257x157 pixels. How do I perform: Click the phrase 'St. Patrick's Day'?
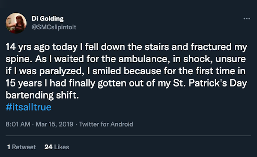coord(210,83)
